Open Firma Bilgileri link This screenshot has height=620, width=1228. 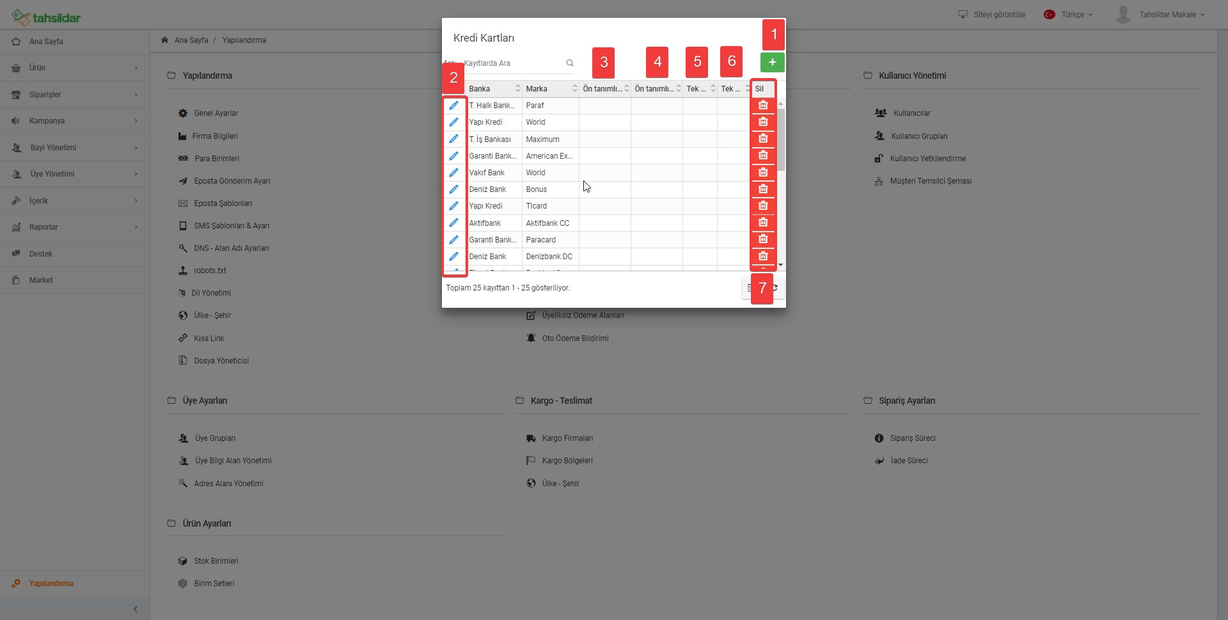point(215,136)
